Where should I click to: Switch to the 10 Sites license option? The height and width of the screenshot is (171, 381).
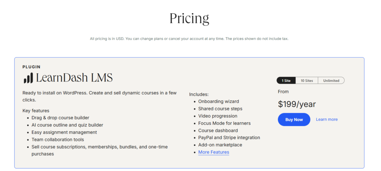pos(307,81)
